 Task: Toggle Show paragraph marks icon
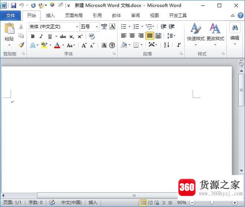pos(179,45)
